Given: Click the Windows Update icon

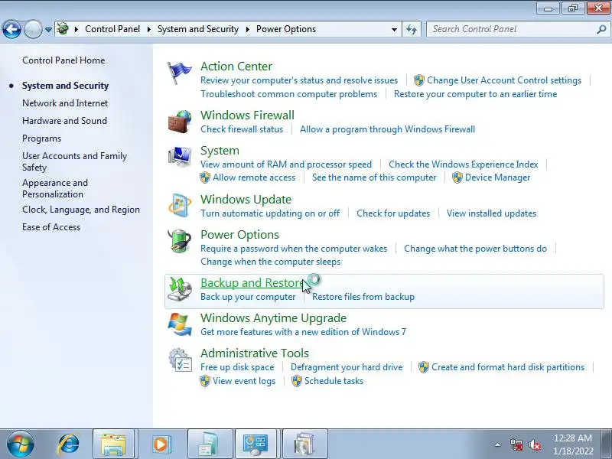Looking at the screenshot, I should coord(180,205).
